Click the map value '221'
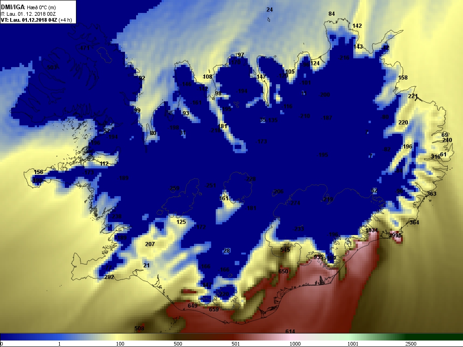The width and height of the screenshot is (463, 347). tap(413, 96)
